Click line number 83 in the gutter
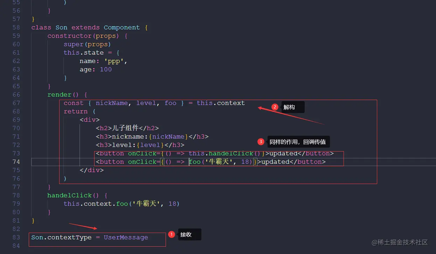Image resolution: width=436 pixels, height=254 pixels. [x=16, y=237]
